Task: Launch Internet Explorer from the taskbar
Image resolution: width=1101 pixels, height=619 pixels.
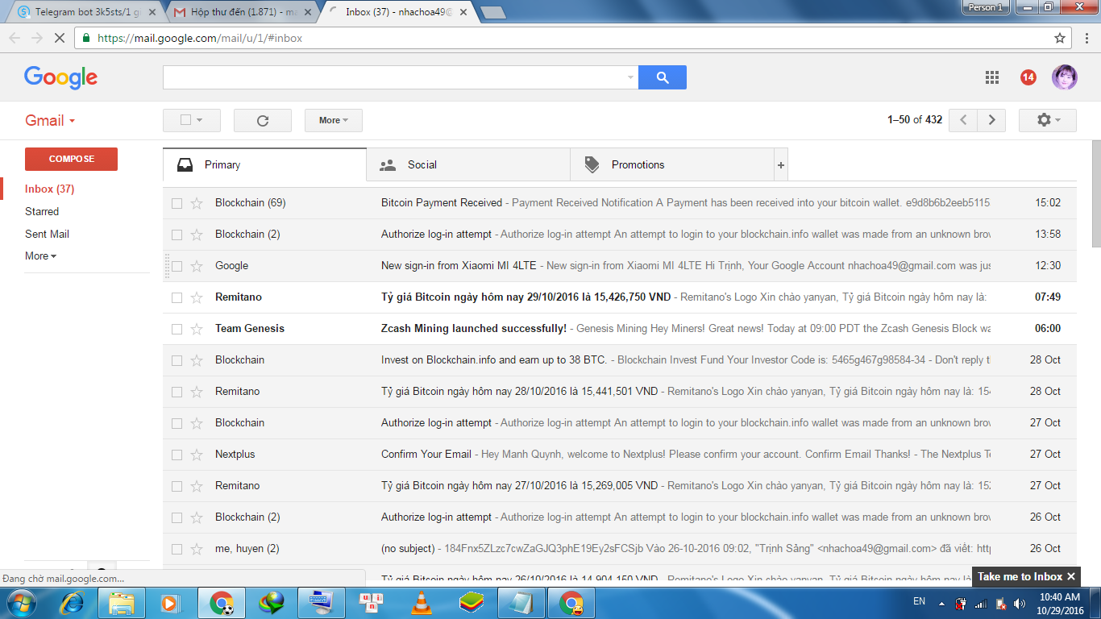Action: 73,603
